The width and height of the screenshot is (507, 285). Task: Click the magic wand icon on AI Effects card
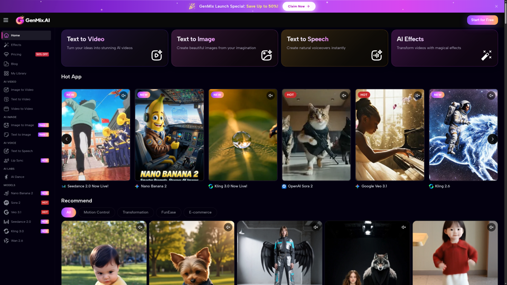486,55
